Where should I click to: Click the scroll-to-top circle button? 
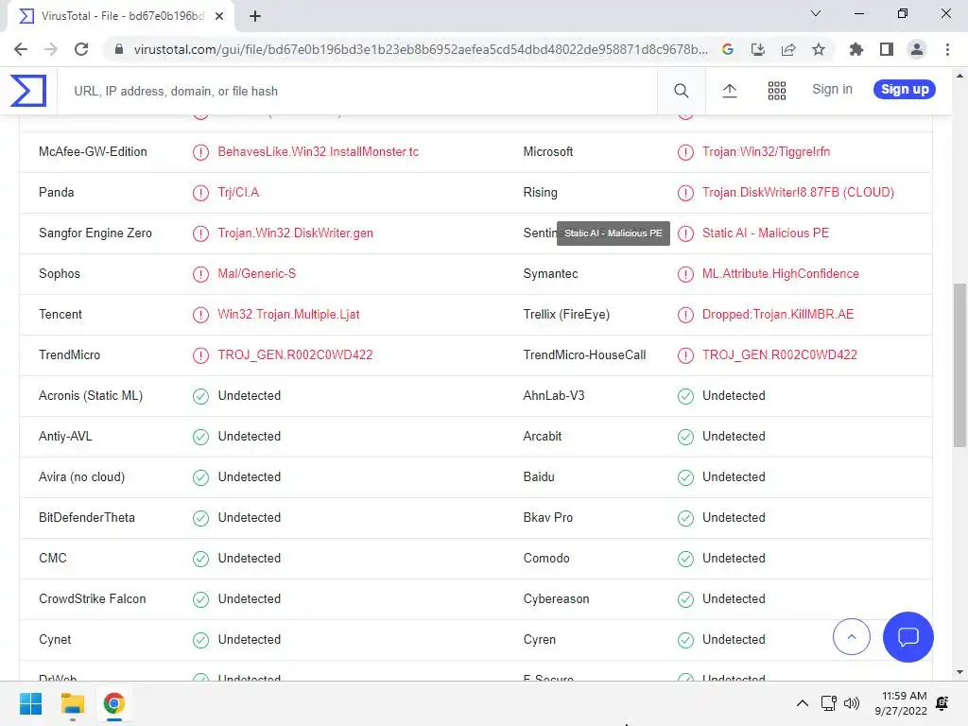pos(852,636)
